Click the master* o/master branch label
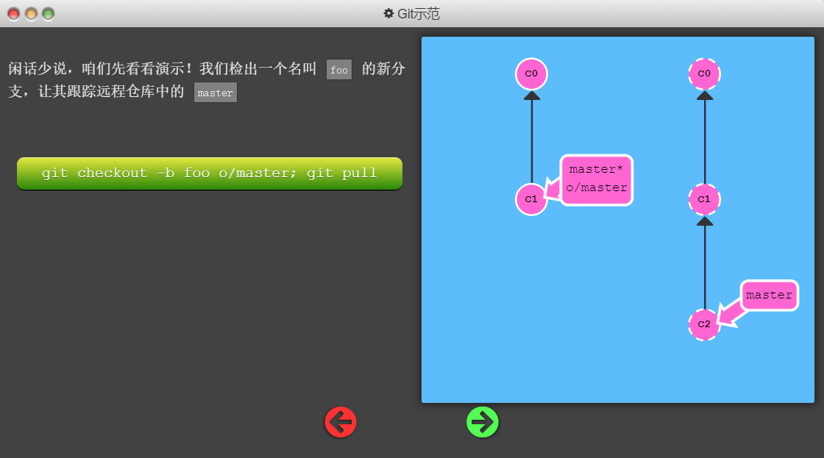Image resolution: width=824 pixels, height=458 pixels. [x=597, y=179]
